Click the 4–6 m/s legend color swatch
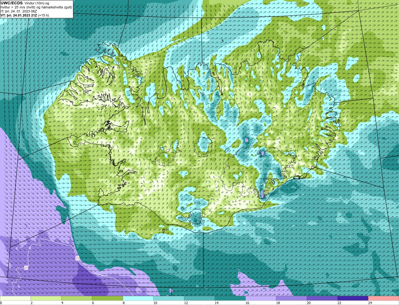This screenshot has height=305, width=399. pos(77,298)
